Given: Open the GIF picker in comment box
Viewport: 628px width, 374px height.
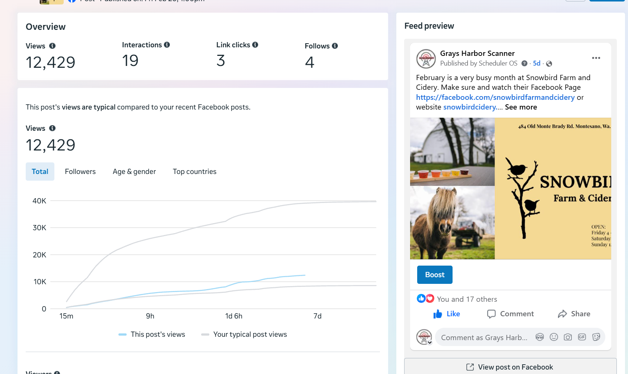Looking at the screenshot, I should coord(582,337).
